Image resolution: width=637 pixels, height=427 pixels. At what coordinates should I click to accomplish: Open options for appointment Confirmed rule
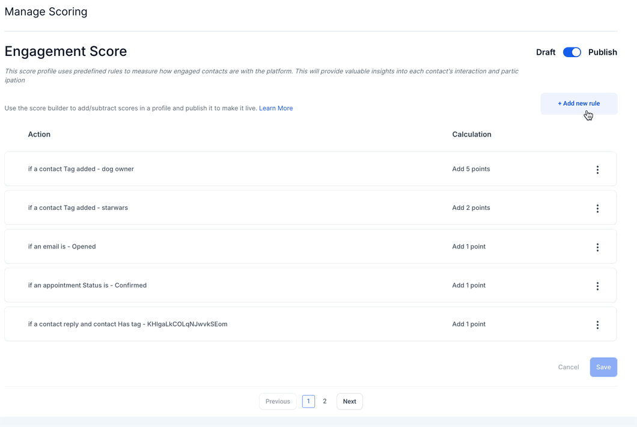click(x=597, y=286)
